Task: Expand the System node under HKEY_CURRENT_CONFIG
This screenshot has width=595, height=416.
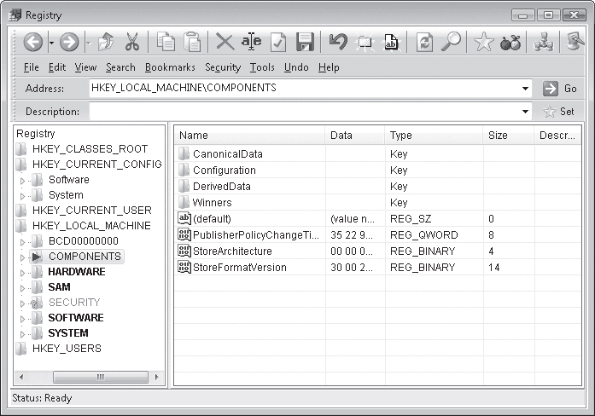Action: (x=22, y=196)
